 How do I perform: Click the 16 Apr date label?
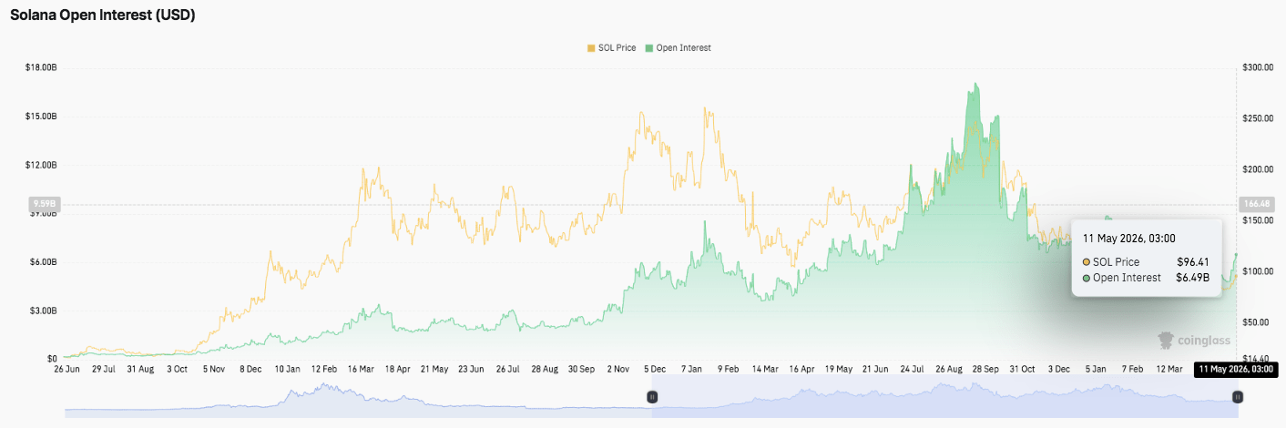pos(801,369)
